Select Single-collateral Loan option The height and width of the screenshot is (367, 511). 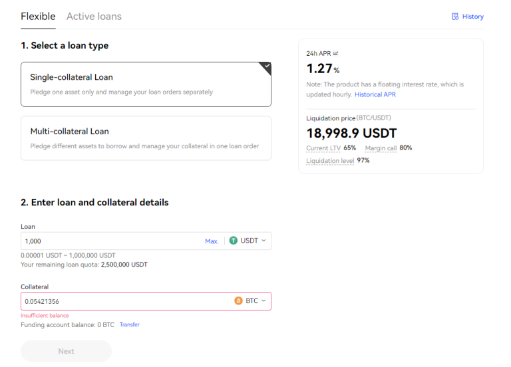[146, 84]
